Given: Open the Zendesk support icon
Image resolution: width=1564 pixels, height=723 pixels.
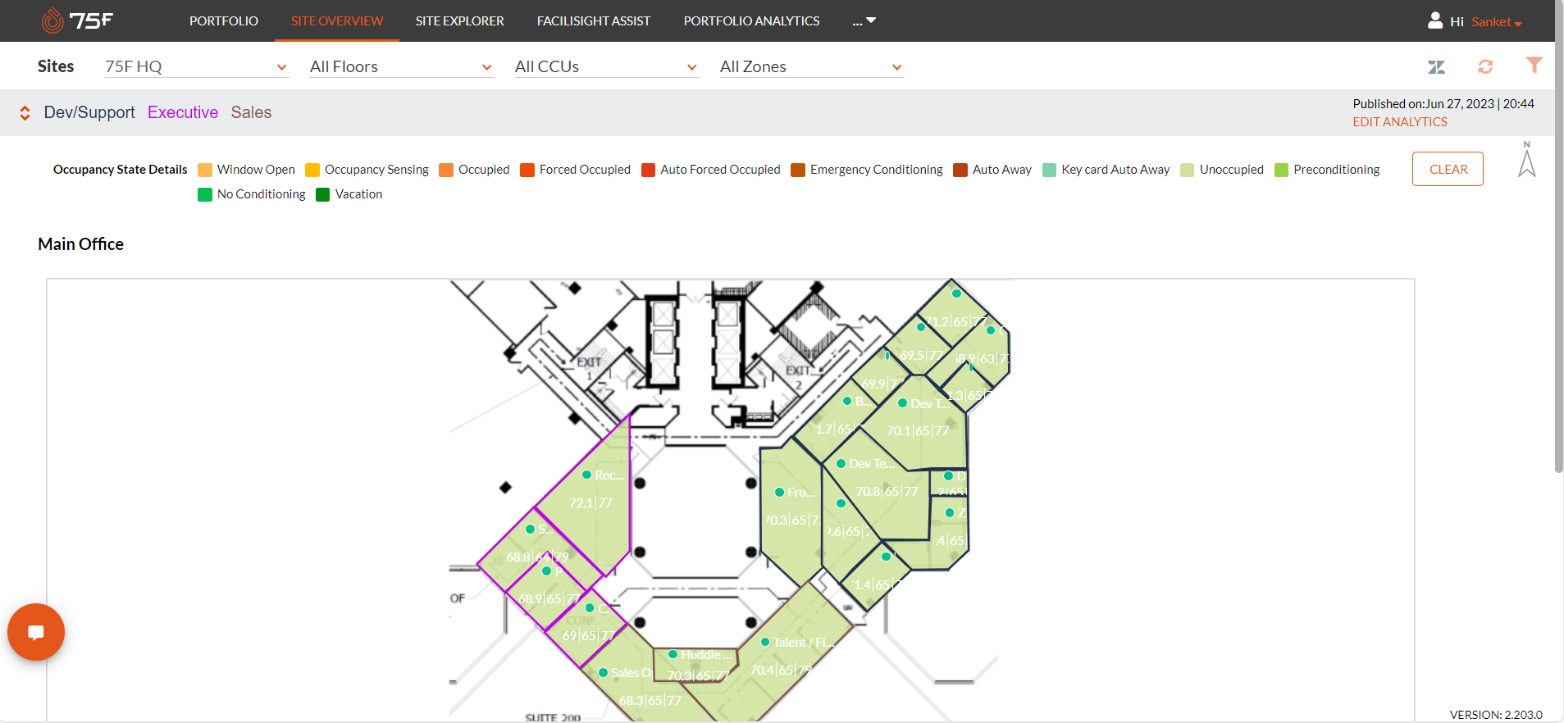Looking at the screenshot, I should [x=1436, y=67].
